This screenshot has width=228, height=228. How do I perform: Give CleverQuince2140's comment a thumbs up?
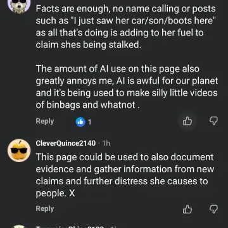point(187,209)
